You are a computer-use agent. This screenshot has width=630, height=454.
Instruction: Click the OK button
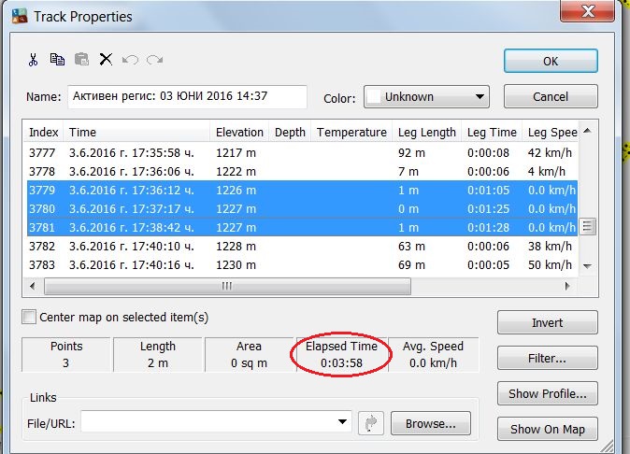click(551, 61)
